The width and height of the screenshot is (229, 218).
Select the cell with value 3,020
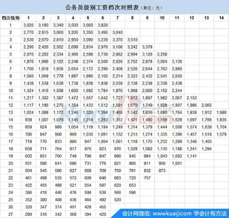[28, 25]
